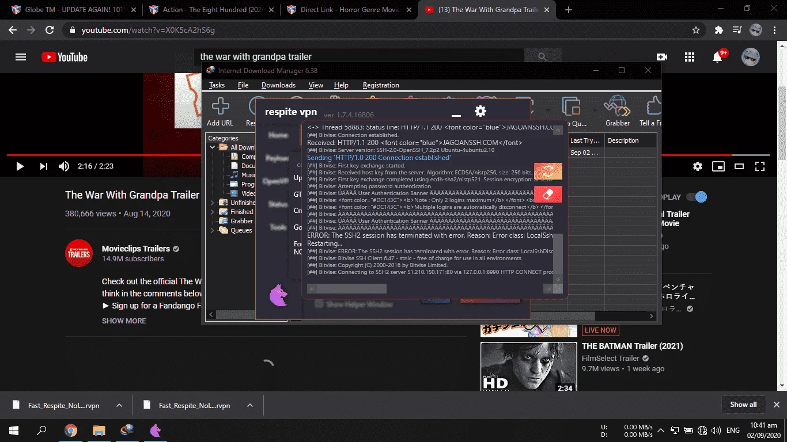Image resolution: width=787 pixels, height=442 pixels.
Task: Open Chrome profile avatar in toolbar
Action: click(x=756, y=30)
